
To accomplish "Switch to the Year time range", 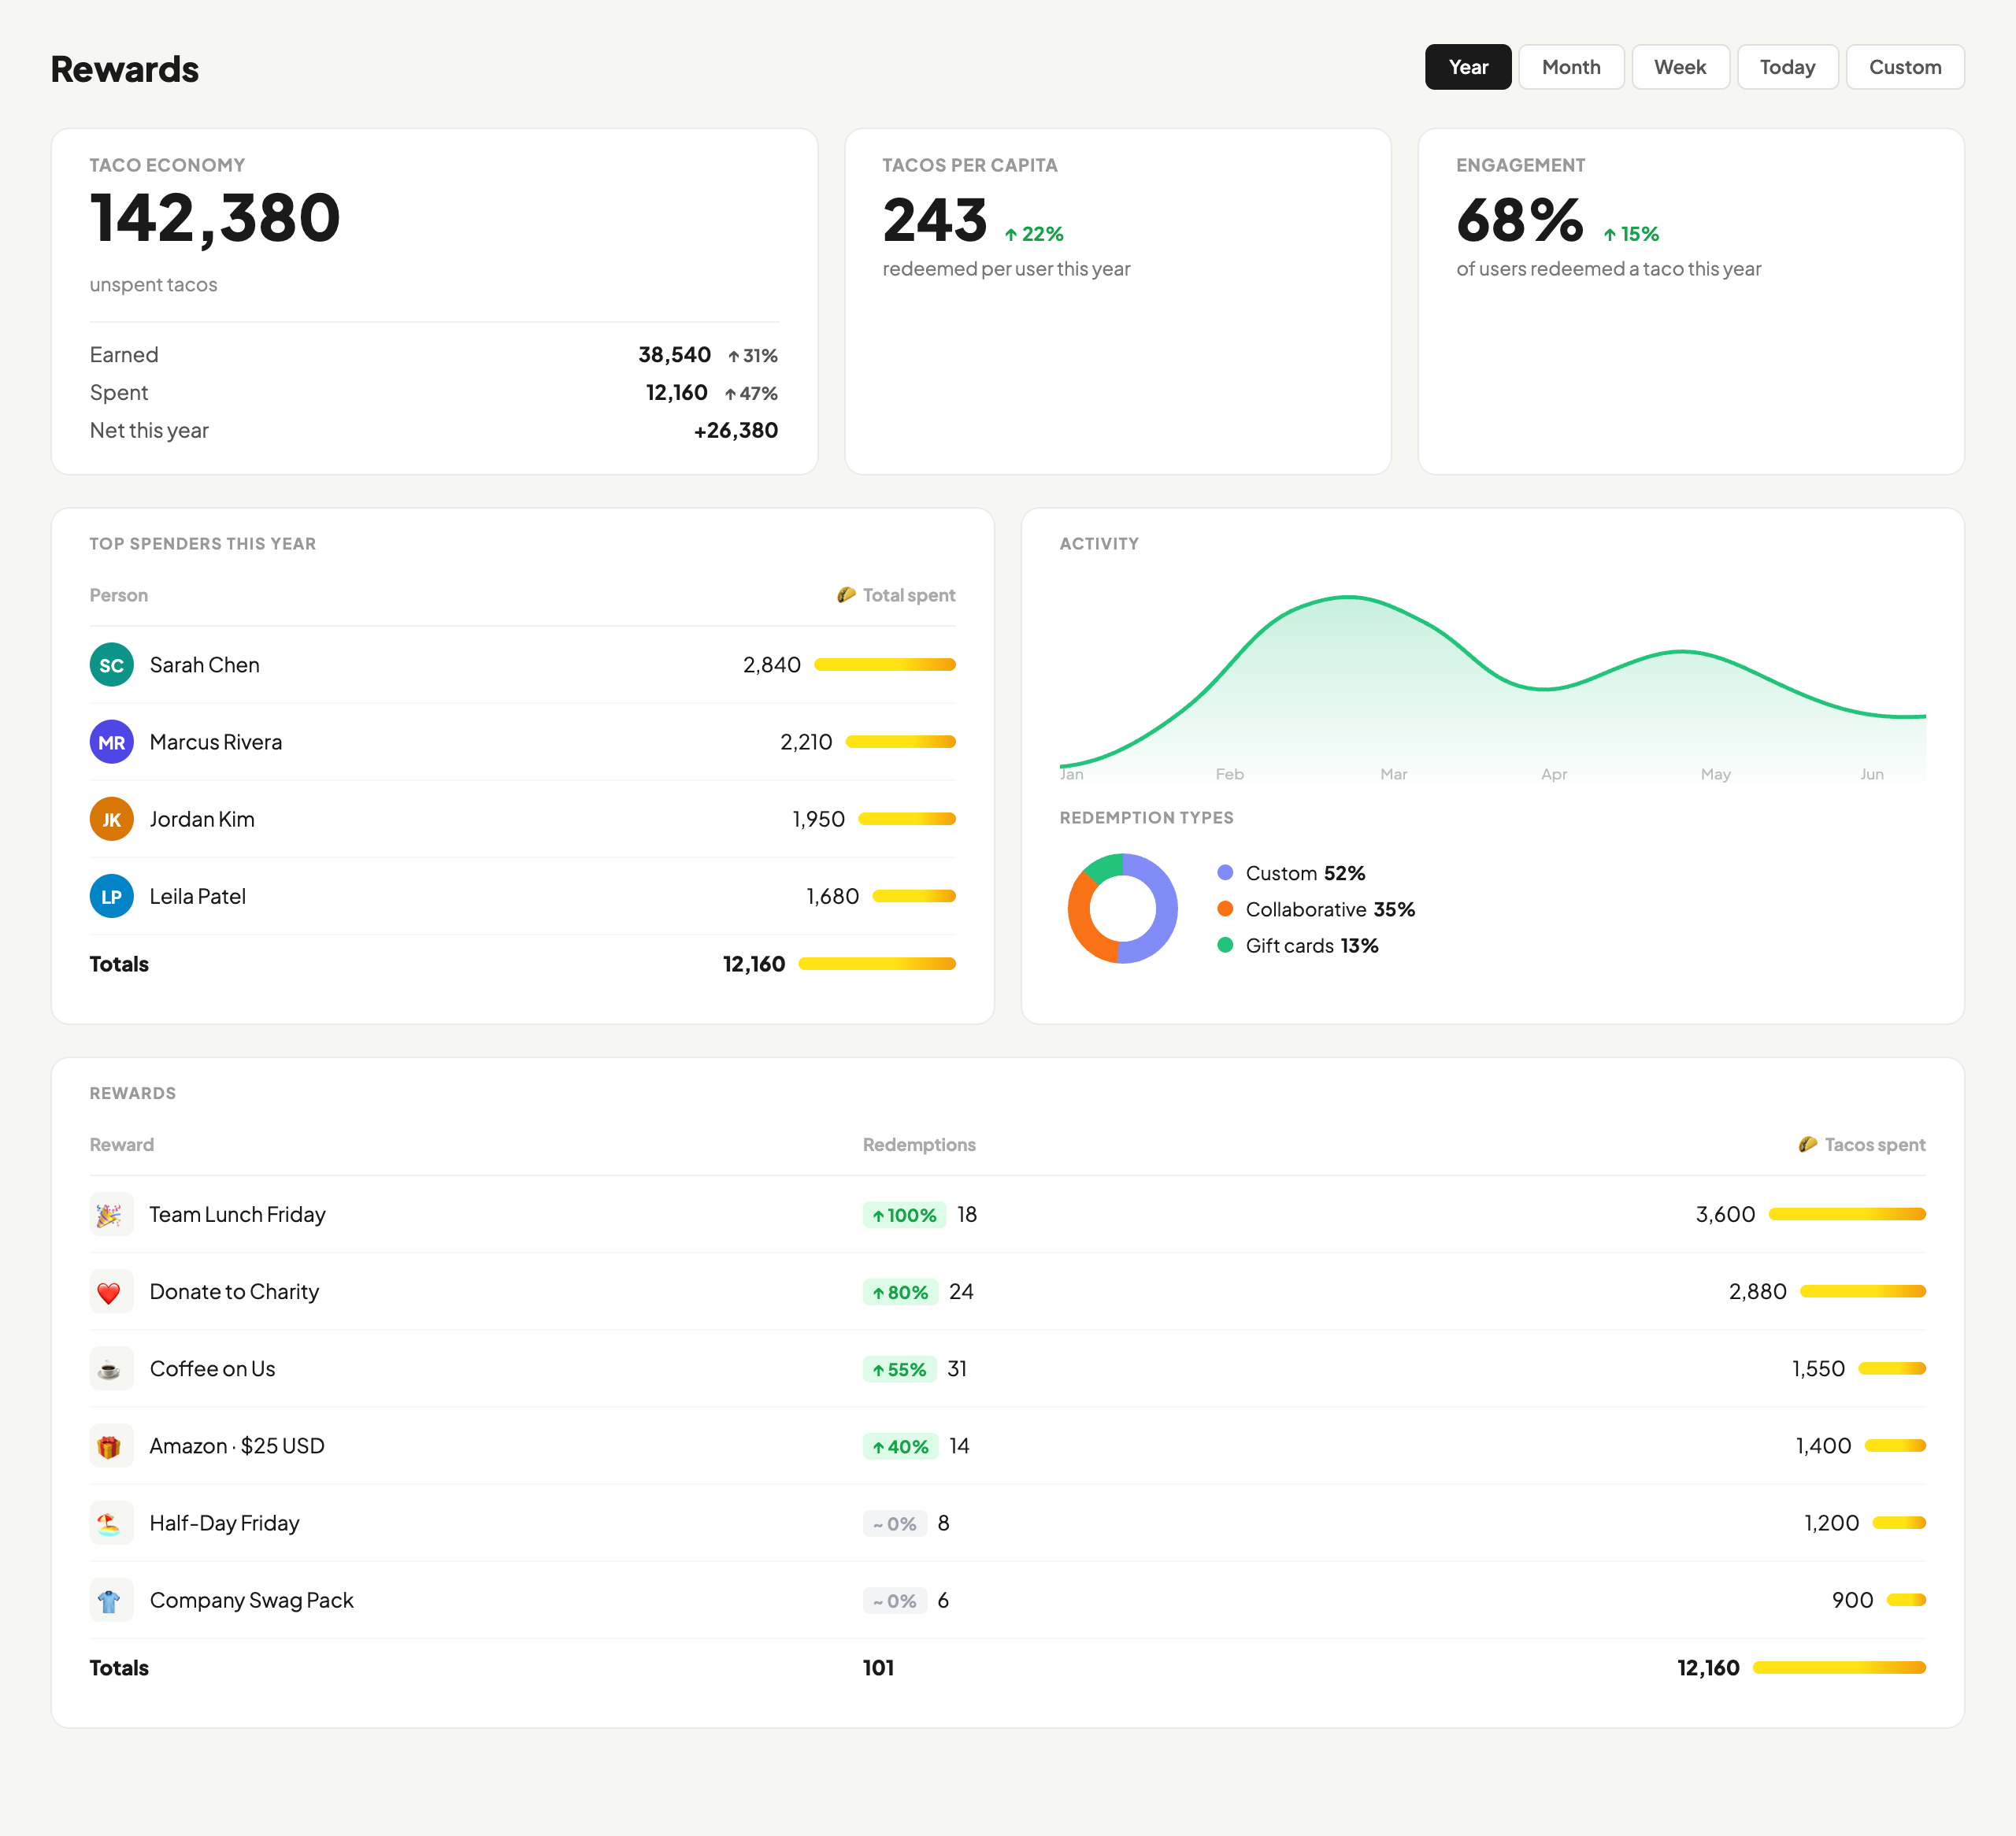I will pyautogui.click(x=1467, y=67).
